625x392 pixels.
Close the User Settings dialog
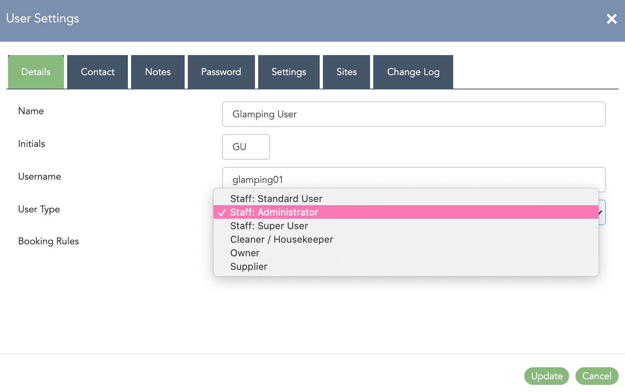(611, 19)
